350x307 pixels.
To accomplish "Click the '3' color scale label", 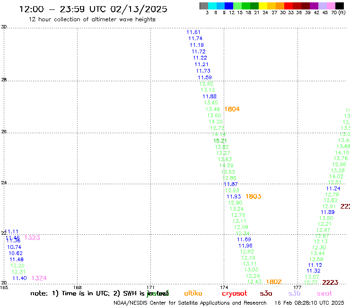I will tap(207, 12).
